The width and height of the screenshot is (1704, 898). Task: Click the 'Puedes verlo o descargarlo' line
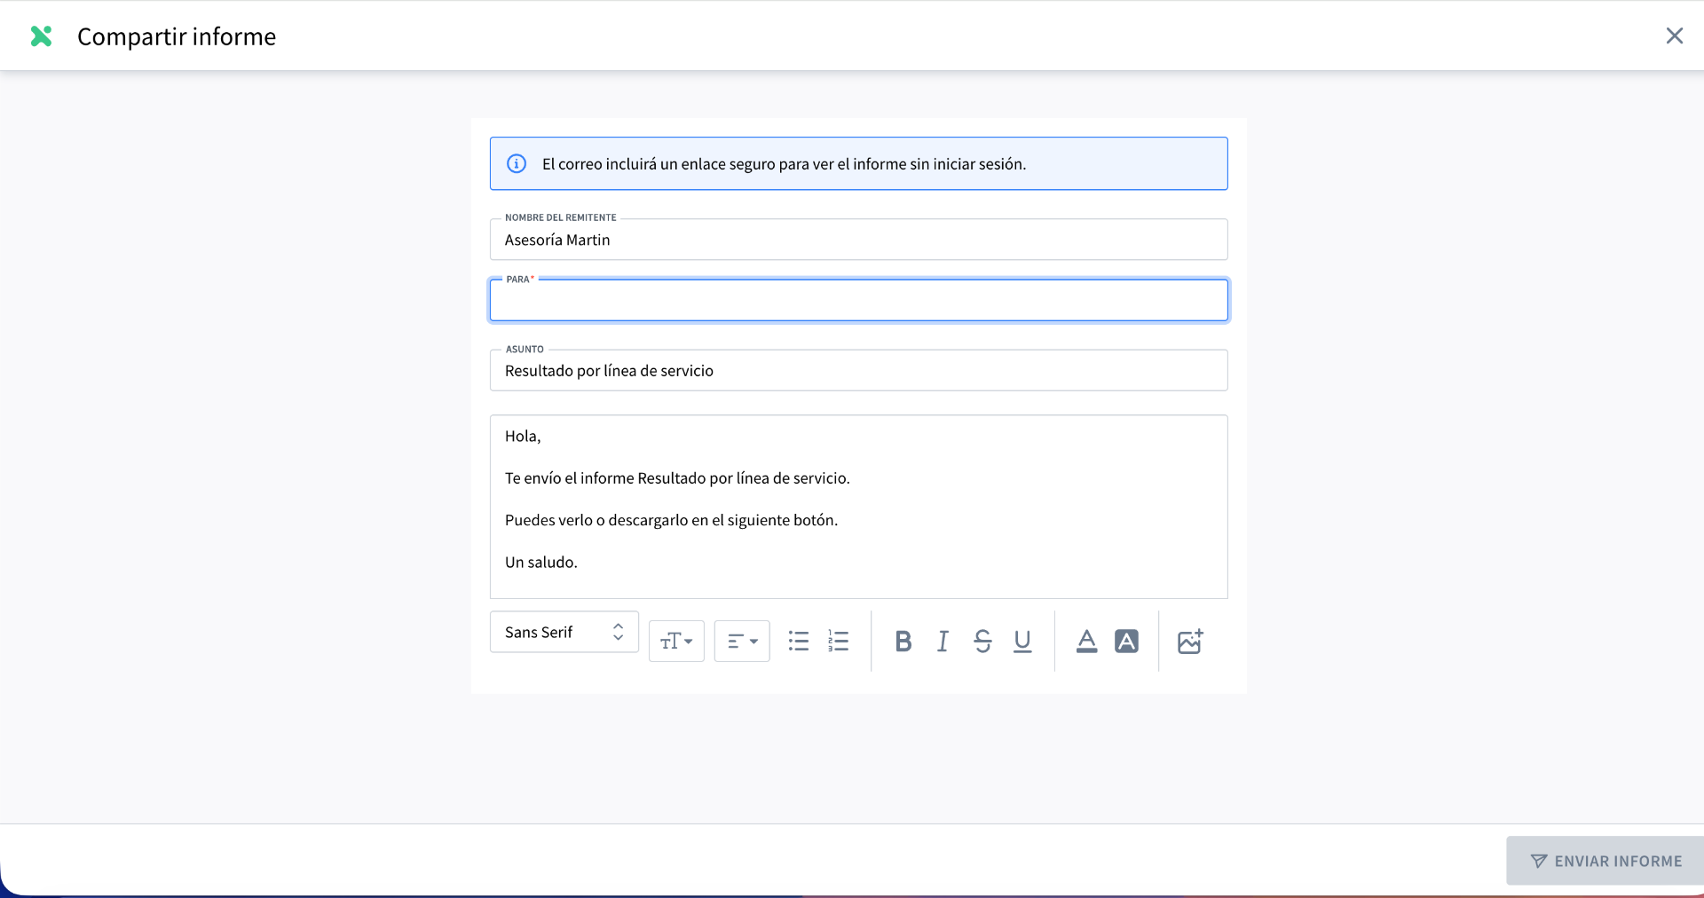point(671,520)
